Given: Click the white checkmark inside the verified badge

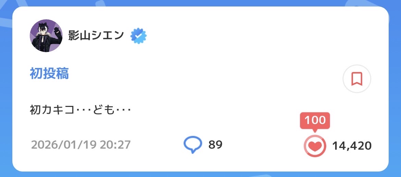Looking at the screenshot, I should click(138, 36).
